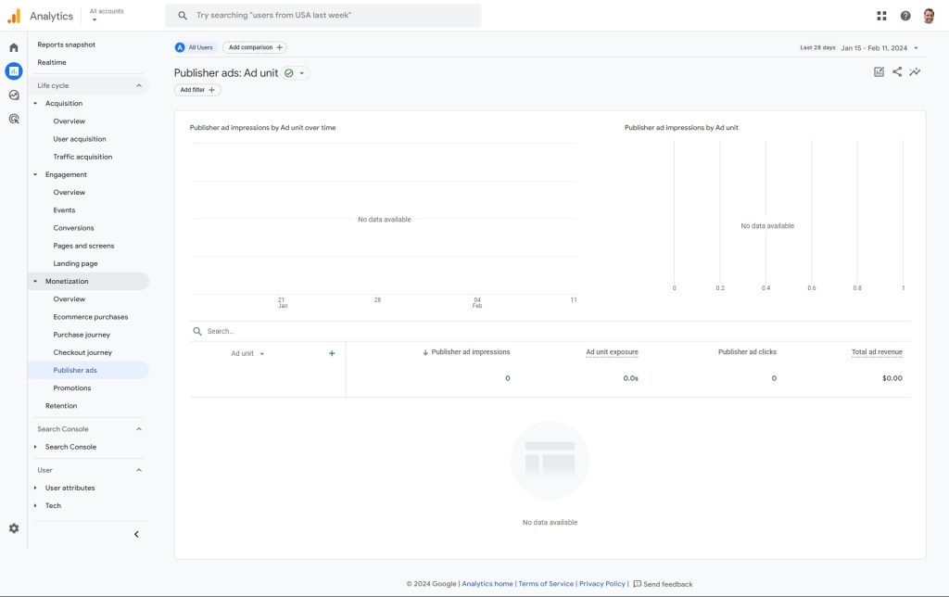The height and width of the screenshot is (597, 949).
Task: Click the $0.00 total ad revenue value
Action: [892, 378]
